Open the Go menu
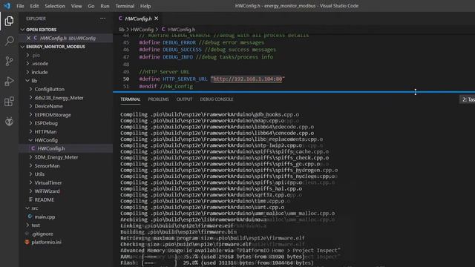 [91, 6]
